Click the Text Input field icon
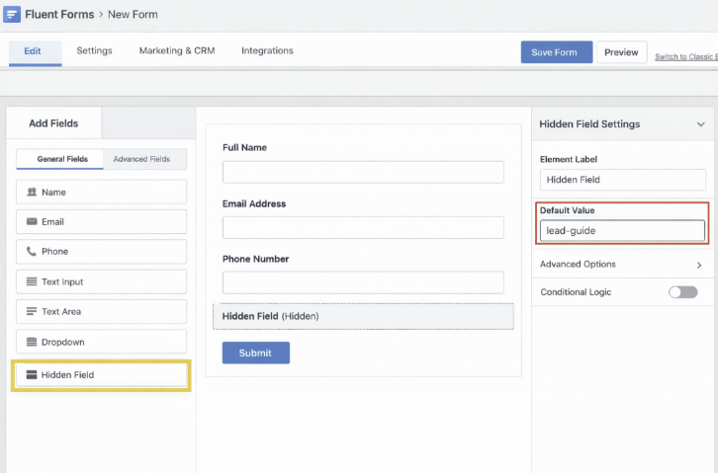The image size is (718, 473). tap(32, 282)
